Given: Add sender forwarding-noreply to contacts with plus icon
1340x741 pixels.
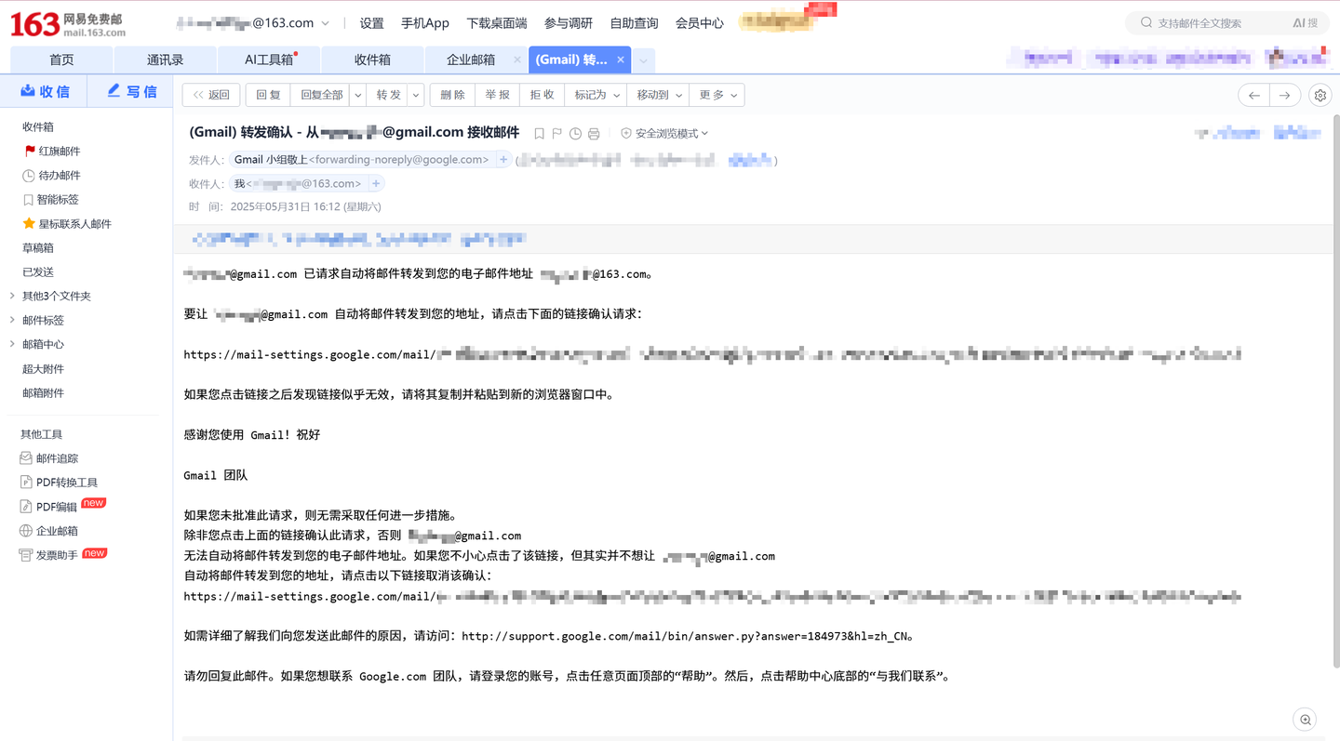Looking at the screenshot, I should click(503, 160).
